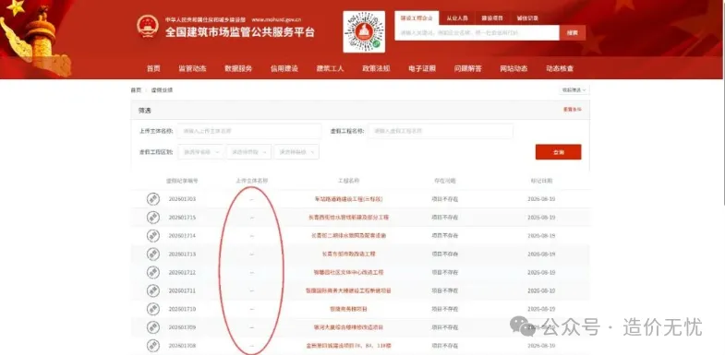Click the red 搜索 button in header
Image resolution: width=725 pixels, height=355 pixels.
[573, 33]
